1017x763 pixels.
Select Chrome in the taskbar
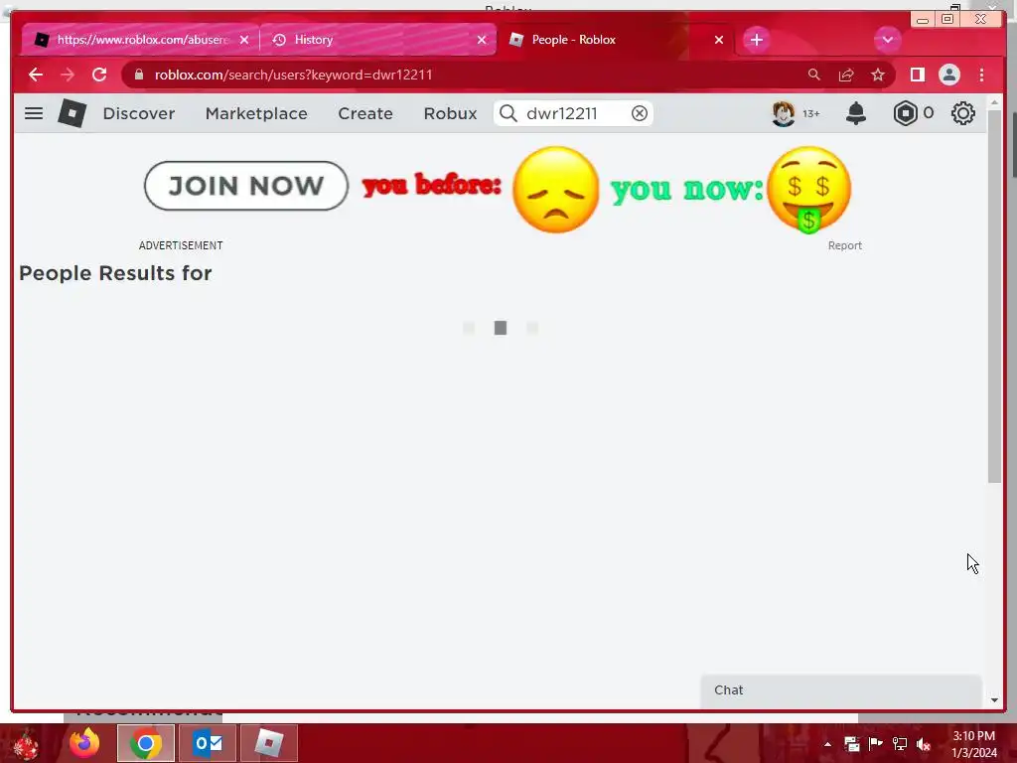(x=146, y=743)
